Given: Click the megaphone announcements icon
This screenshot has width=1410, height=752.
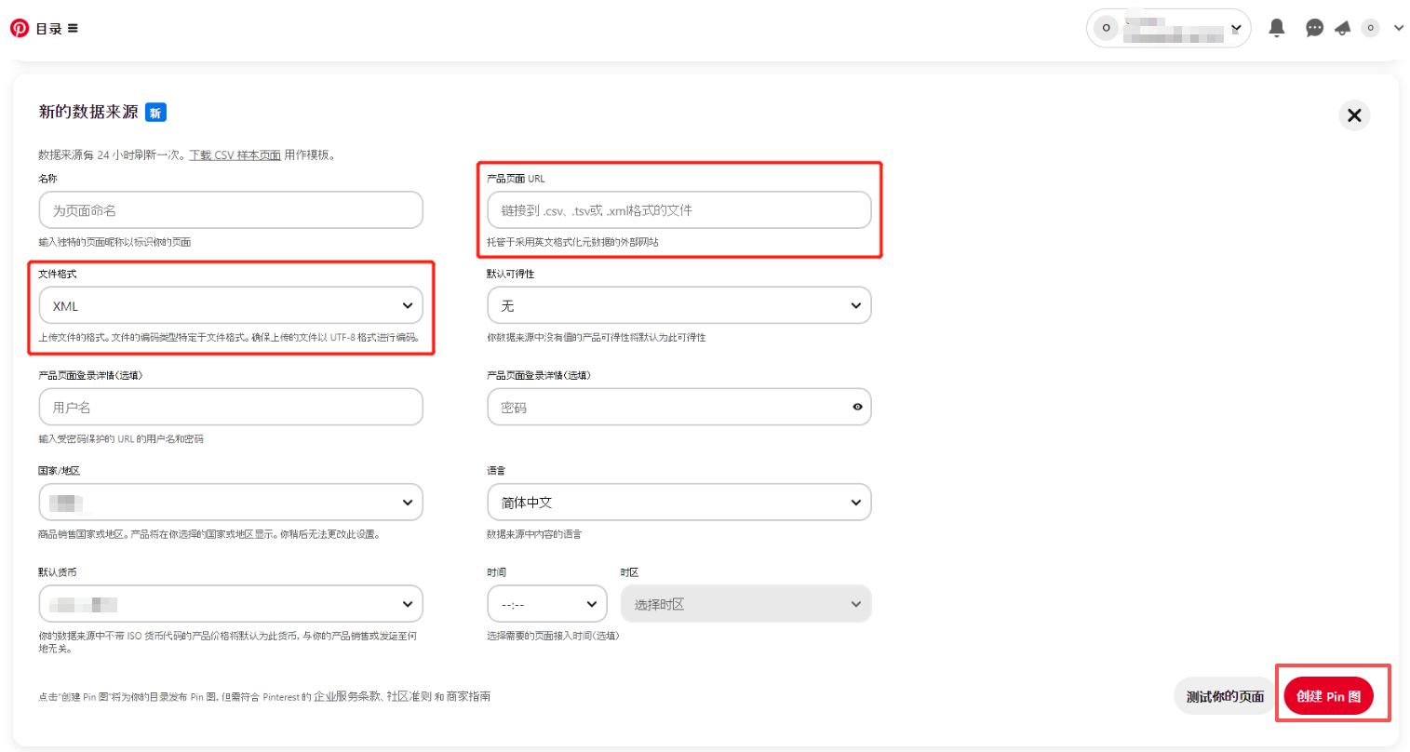Looking at the screenshot, I should (x=1342, y=28).
